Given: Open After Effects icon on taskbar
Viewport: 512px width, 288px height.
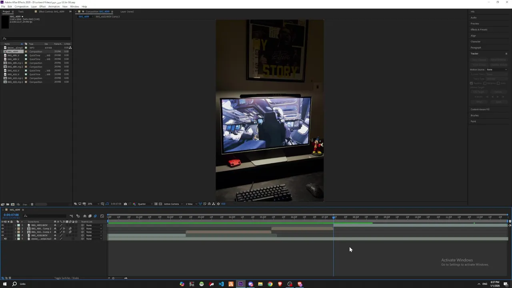Looking at the screenshot, I should click(241, 284).
